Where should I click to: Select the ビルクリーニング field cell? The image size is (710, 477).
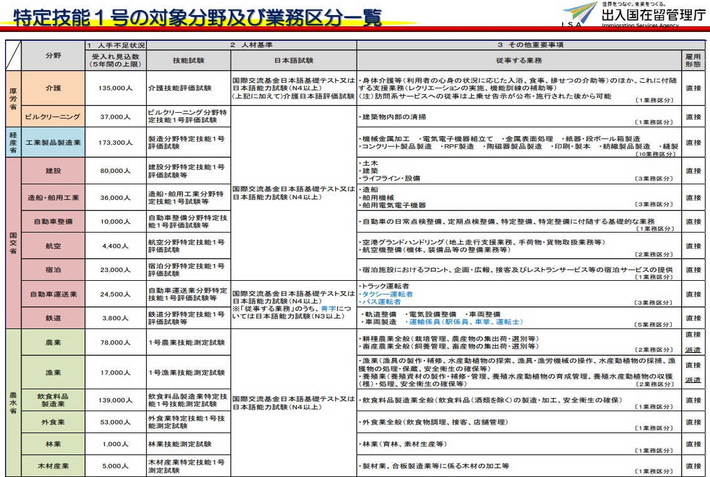pos(53,117)
